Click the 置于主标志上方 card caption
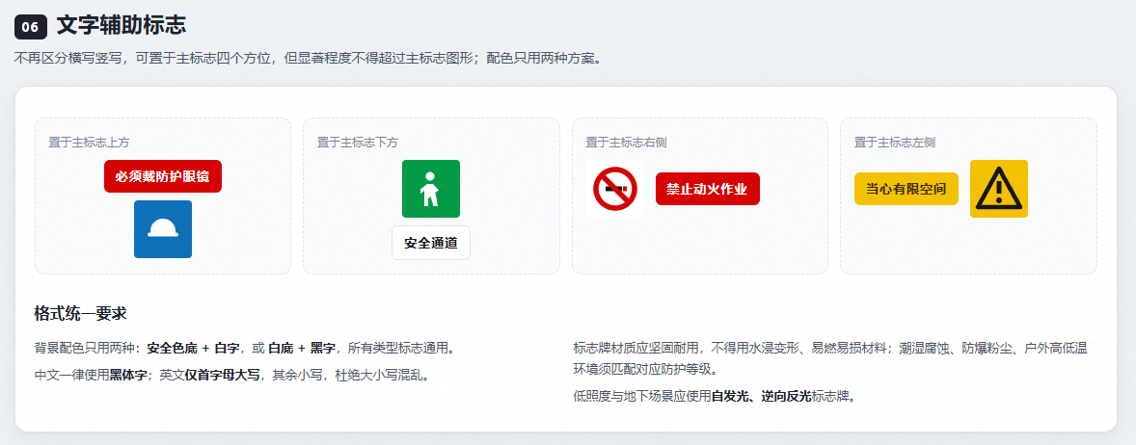 [89, 143]
